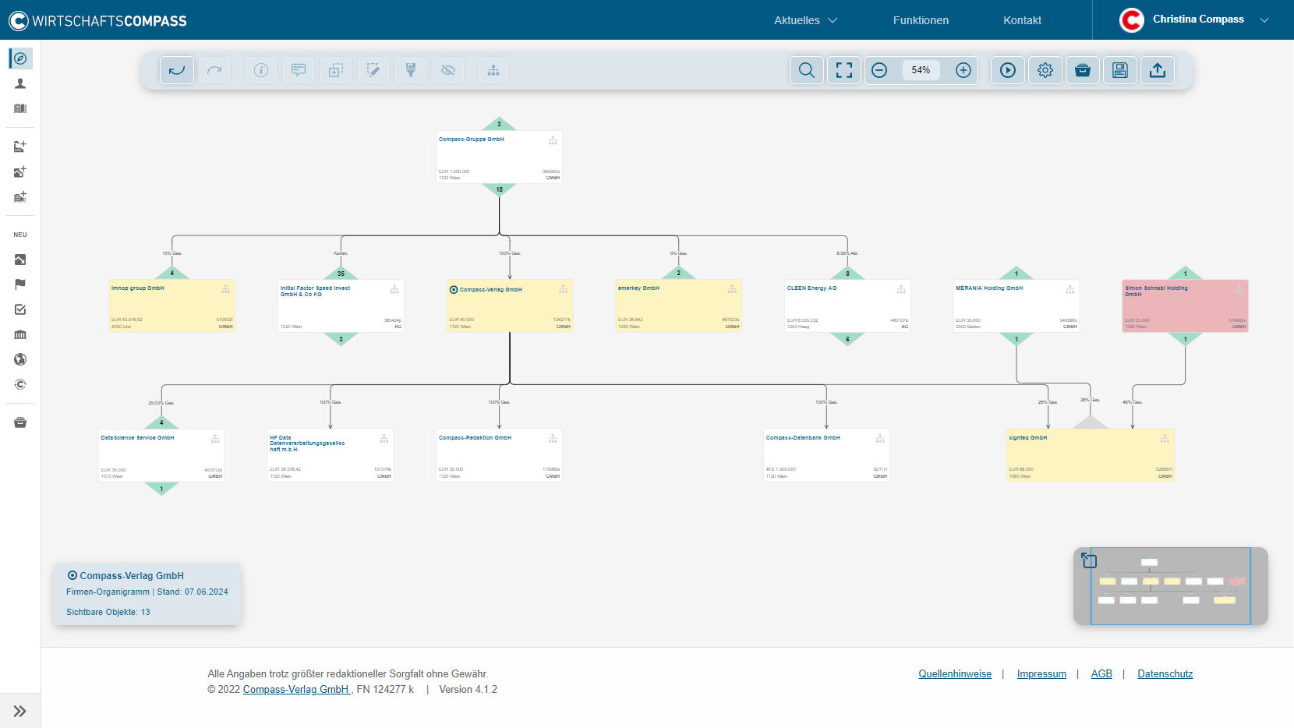Viewport: 1294px width, 728px height.
Task: Click the add-factory monitoring sidebar icon
Action: (20, 147)
